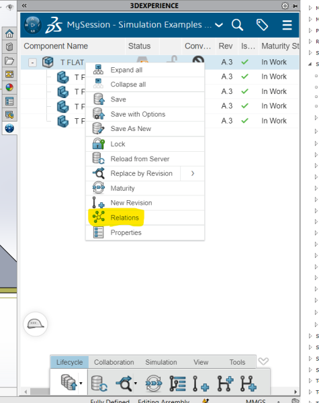Choose Maturity from context menu

coord(145,188)
